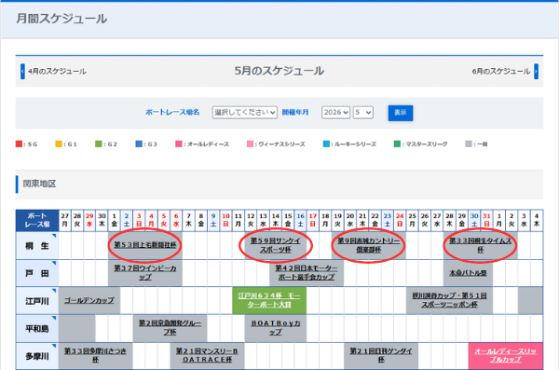Open the ボートレース場名 dropdown
Screen dimensions: 559x370
point(244,113)
